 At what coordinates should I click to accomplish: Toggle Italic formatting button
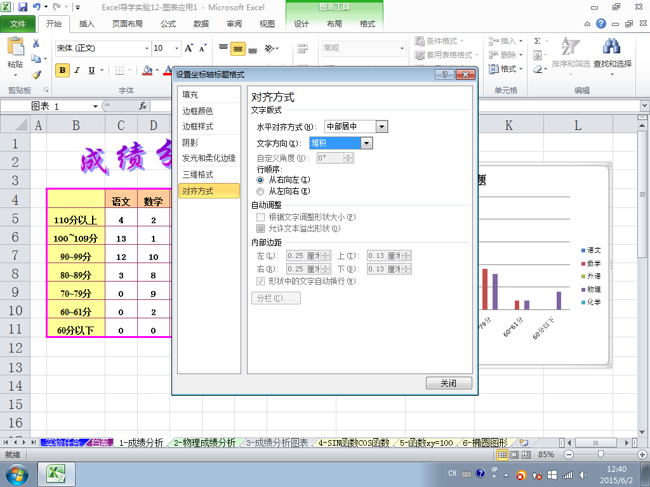(77, 70)
